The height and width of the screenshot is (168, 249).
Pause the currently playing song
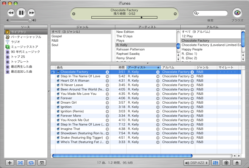21,13
